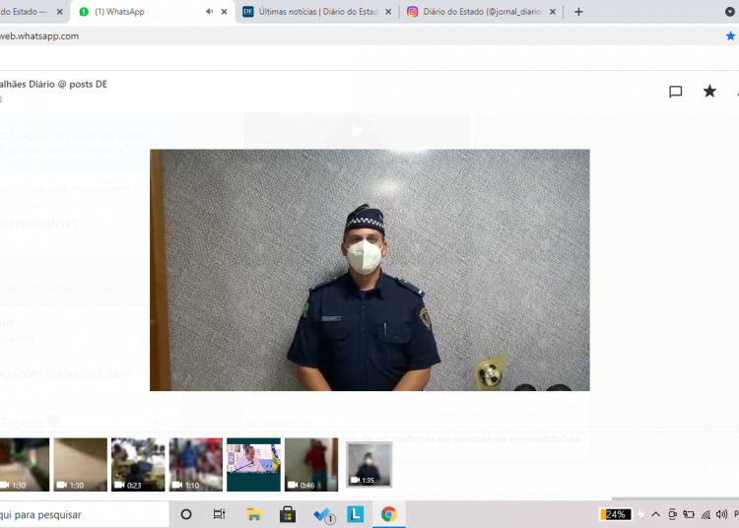
Task: Select the 0:46 video thumbnail
Action: click(x=311, y=464)
